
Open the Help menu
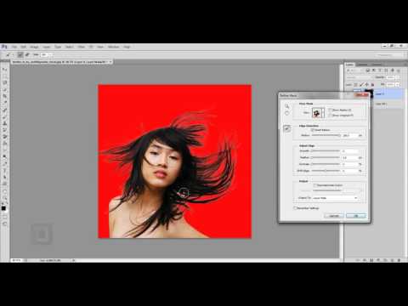pyautogui.click(x=127, y=47)
